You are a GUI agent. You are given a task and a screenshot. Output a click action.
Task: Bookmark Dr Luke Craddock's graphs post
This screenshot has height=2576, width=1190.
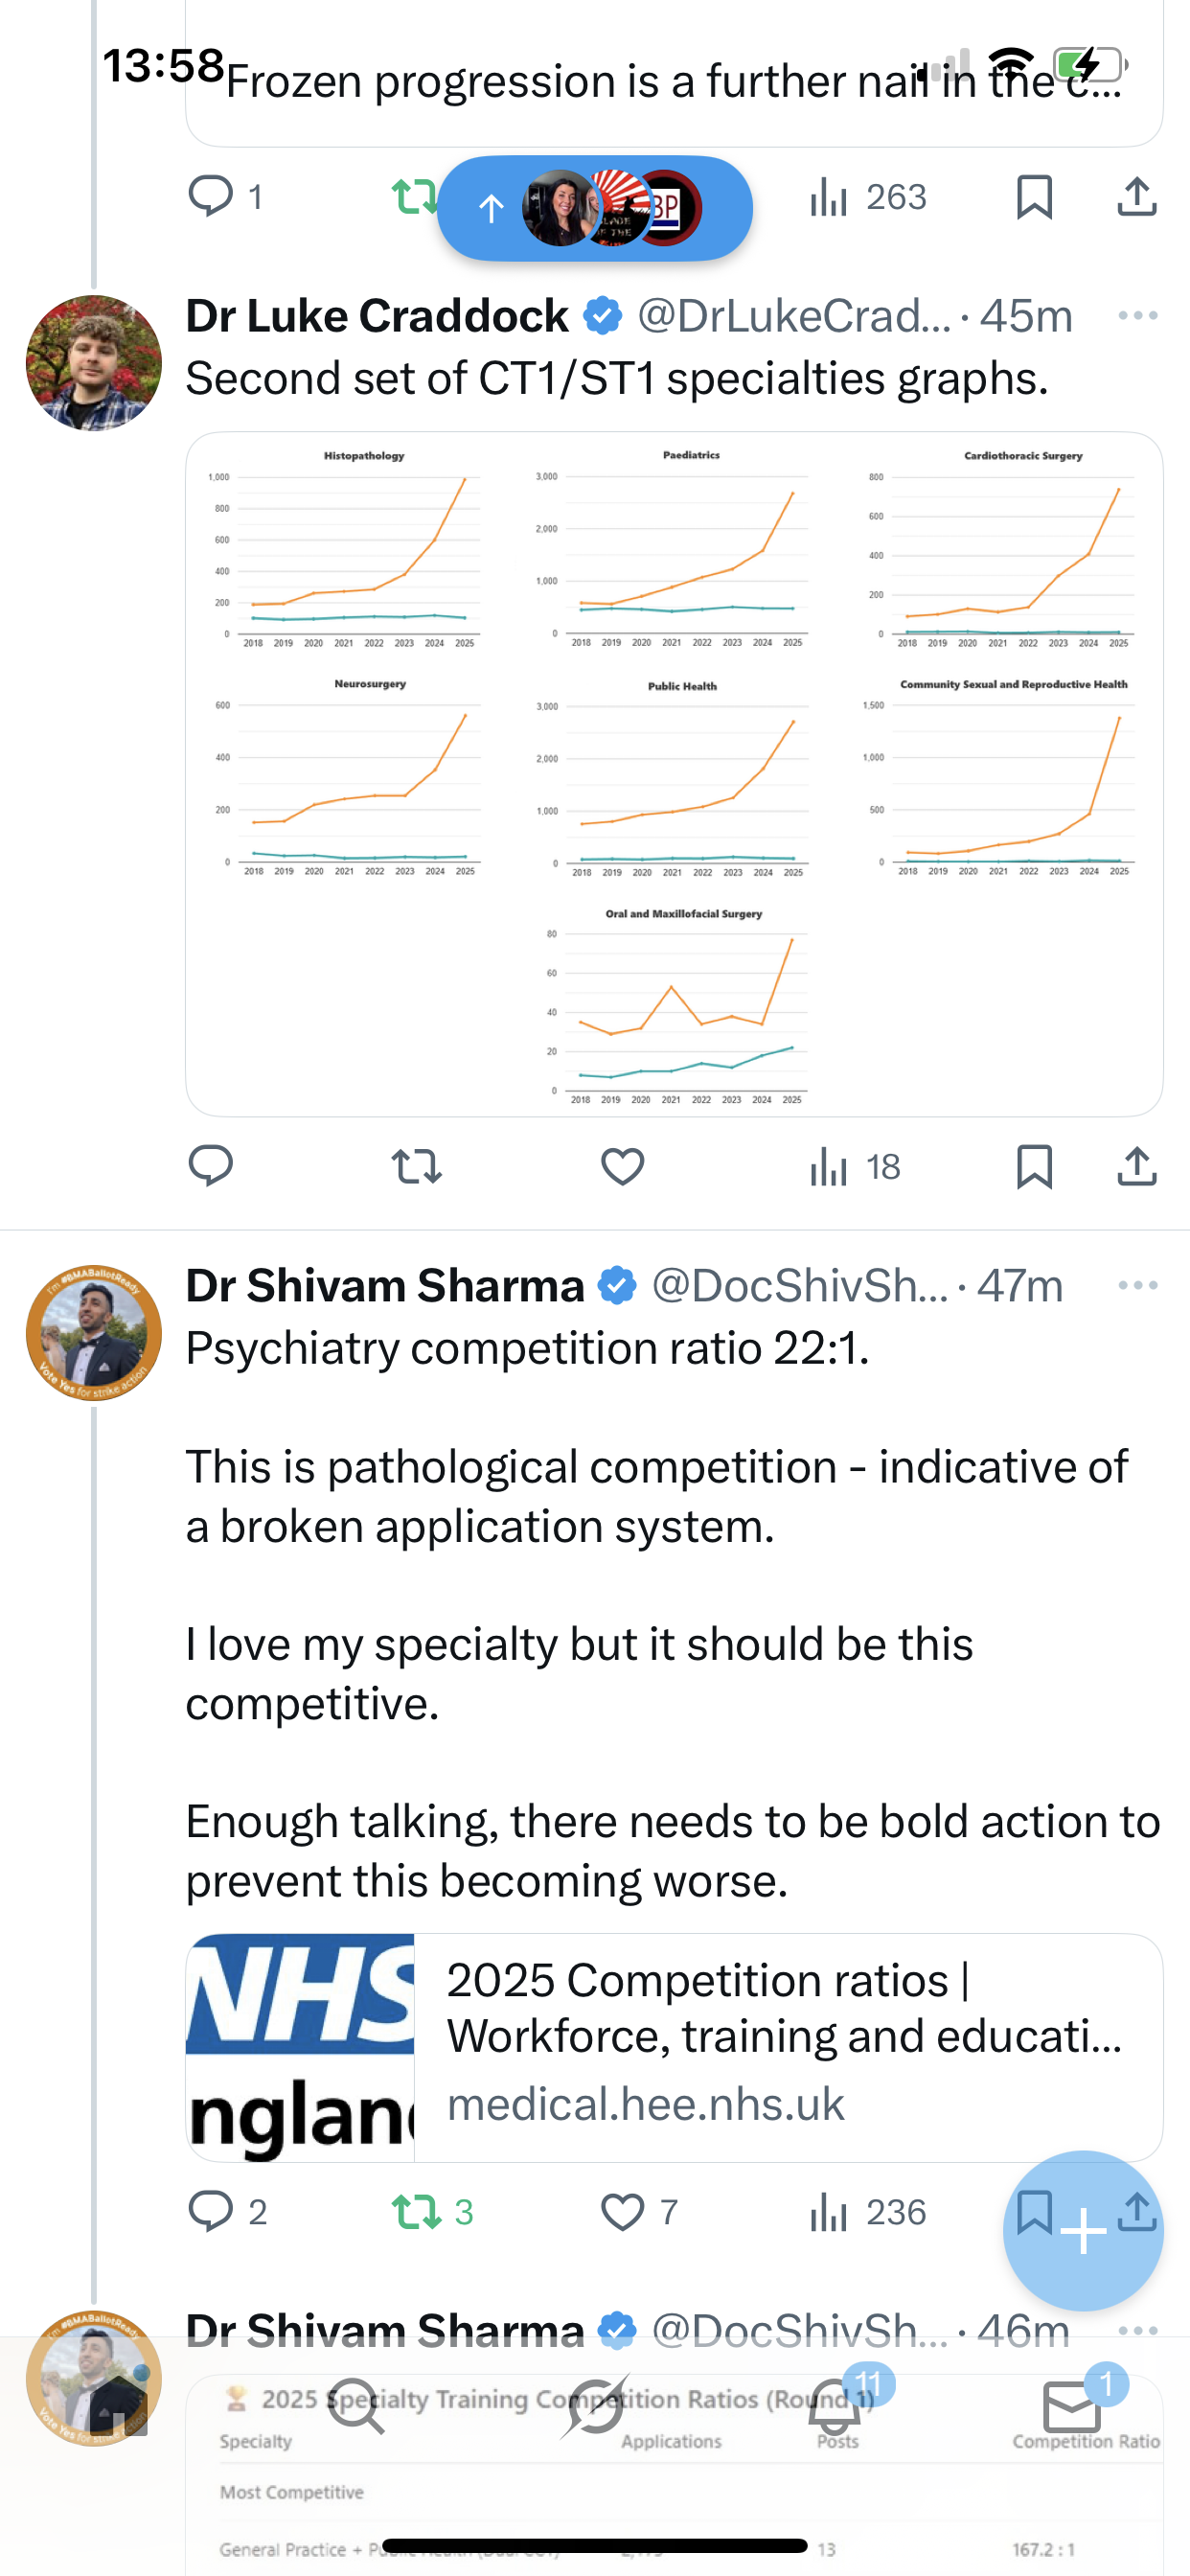click(1034, 1166)
